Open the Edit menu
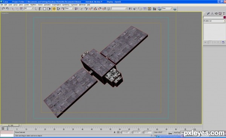This screenshot has width=226, height=138. point(6,5)
